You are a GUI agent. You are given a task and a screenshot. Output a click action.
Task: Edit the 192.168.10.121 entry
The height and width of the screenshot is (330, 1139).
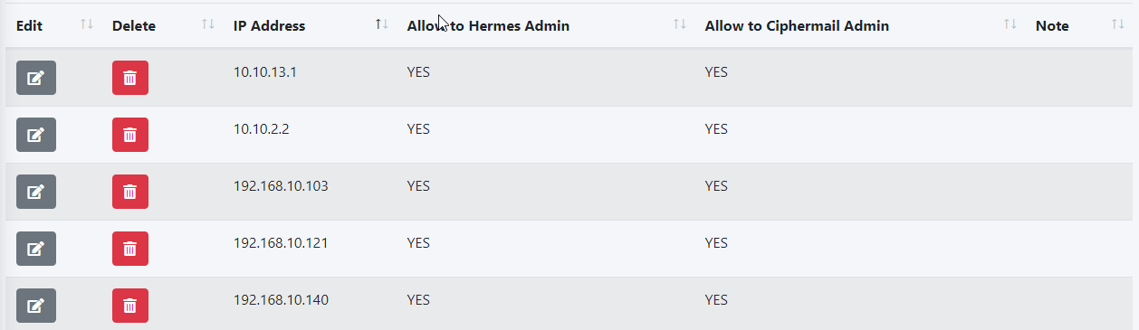[x=36, y=249]
